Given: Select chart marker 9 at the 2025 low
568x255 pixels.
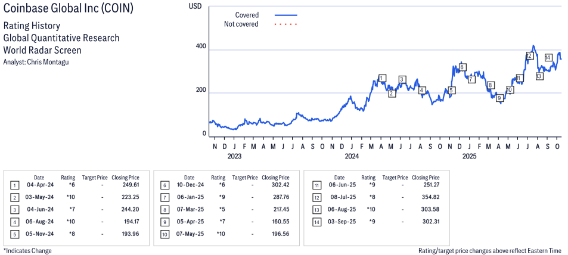Looking at the screenshot, I should tap(499, 98).
